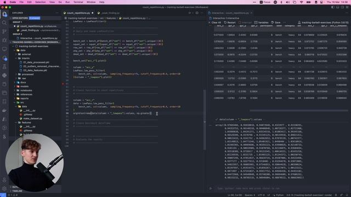This screenshot has width=351, height=197.
Task: Toggle the panel layout icon in title bar
Action: (x=338, y=7)
